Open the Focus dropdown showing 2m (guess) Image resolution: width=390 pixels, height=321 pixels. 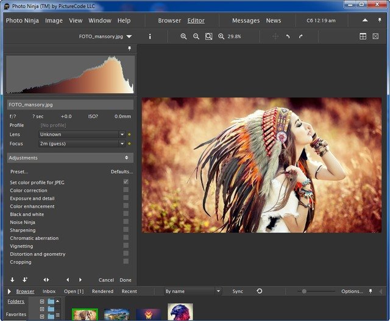[x=122, y=144]
